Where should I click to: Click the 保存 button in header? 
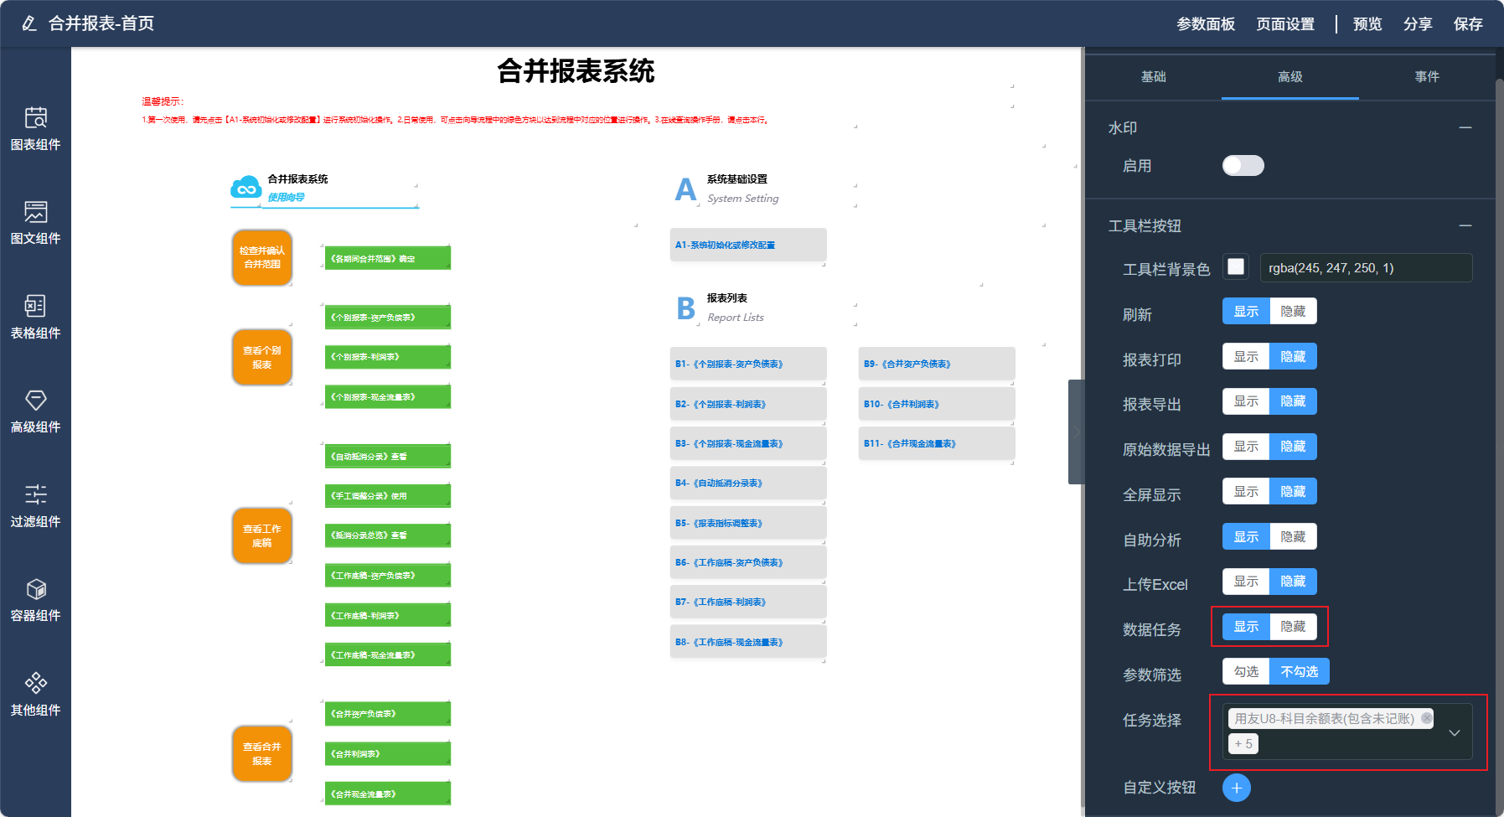coord(1467,24)
